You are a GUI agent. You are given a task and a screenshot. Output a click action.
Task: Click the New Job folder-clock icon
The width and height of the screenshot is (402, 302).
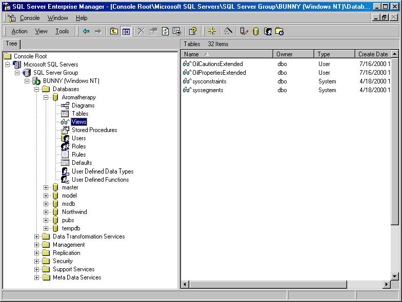279,32
